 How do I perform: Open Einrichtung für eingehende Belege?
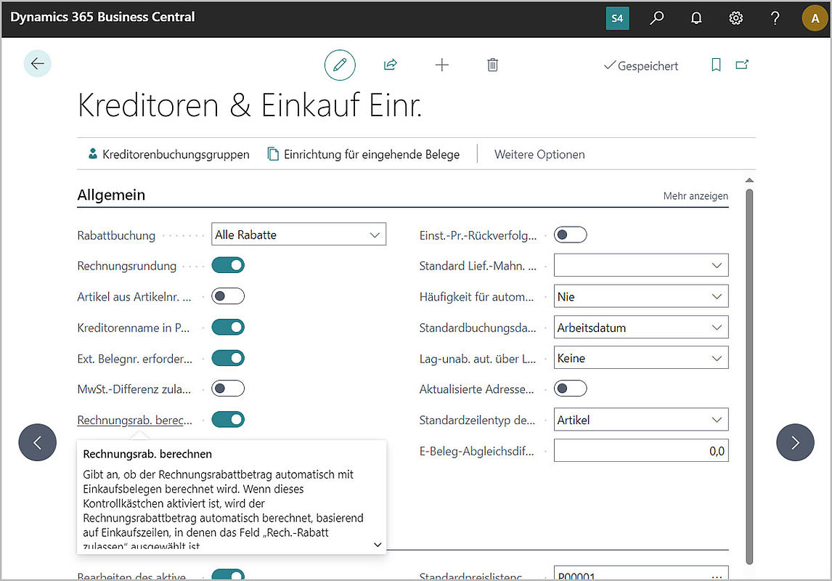click(x=364, y=155)
